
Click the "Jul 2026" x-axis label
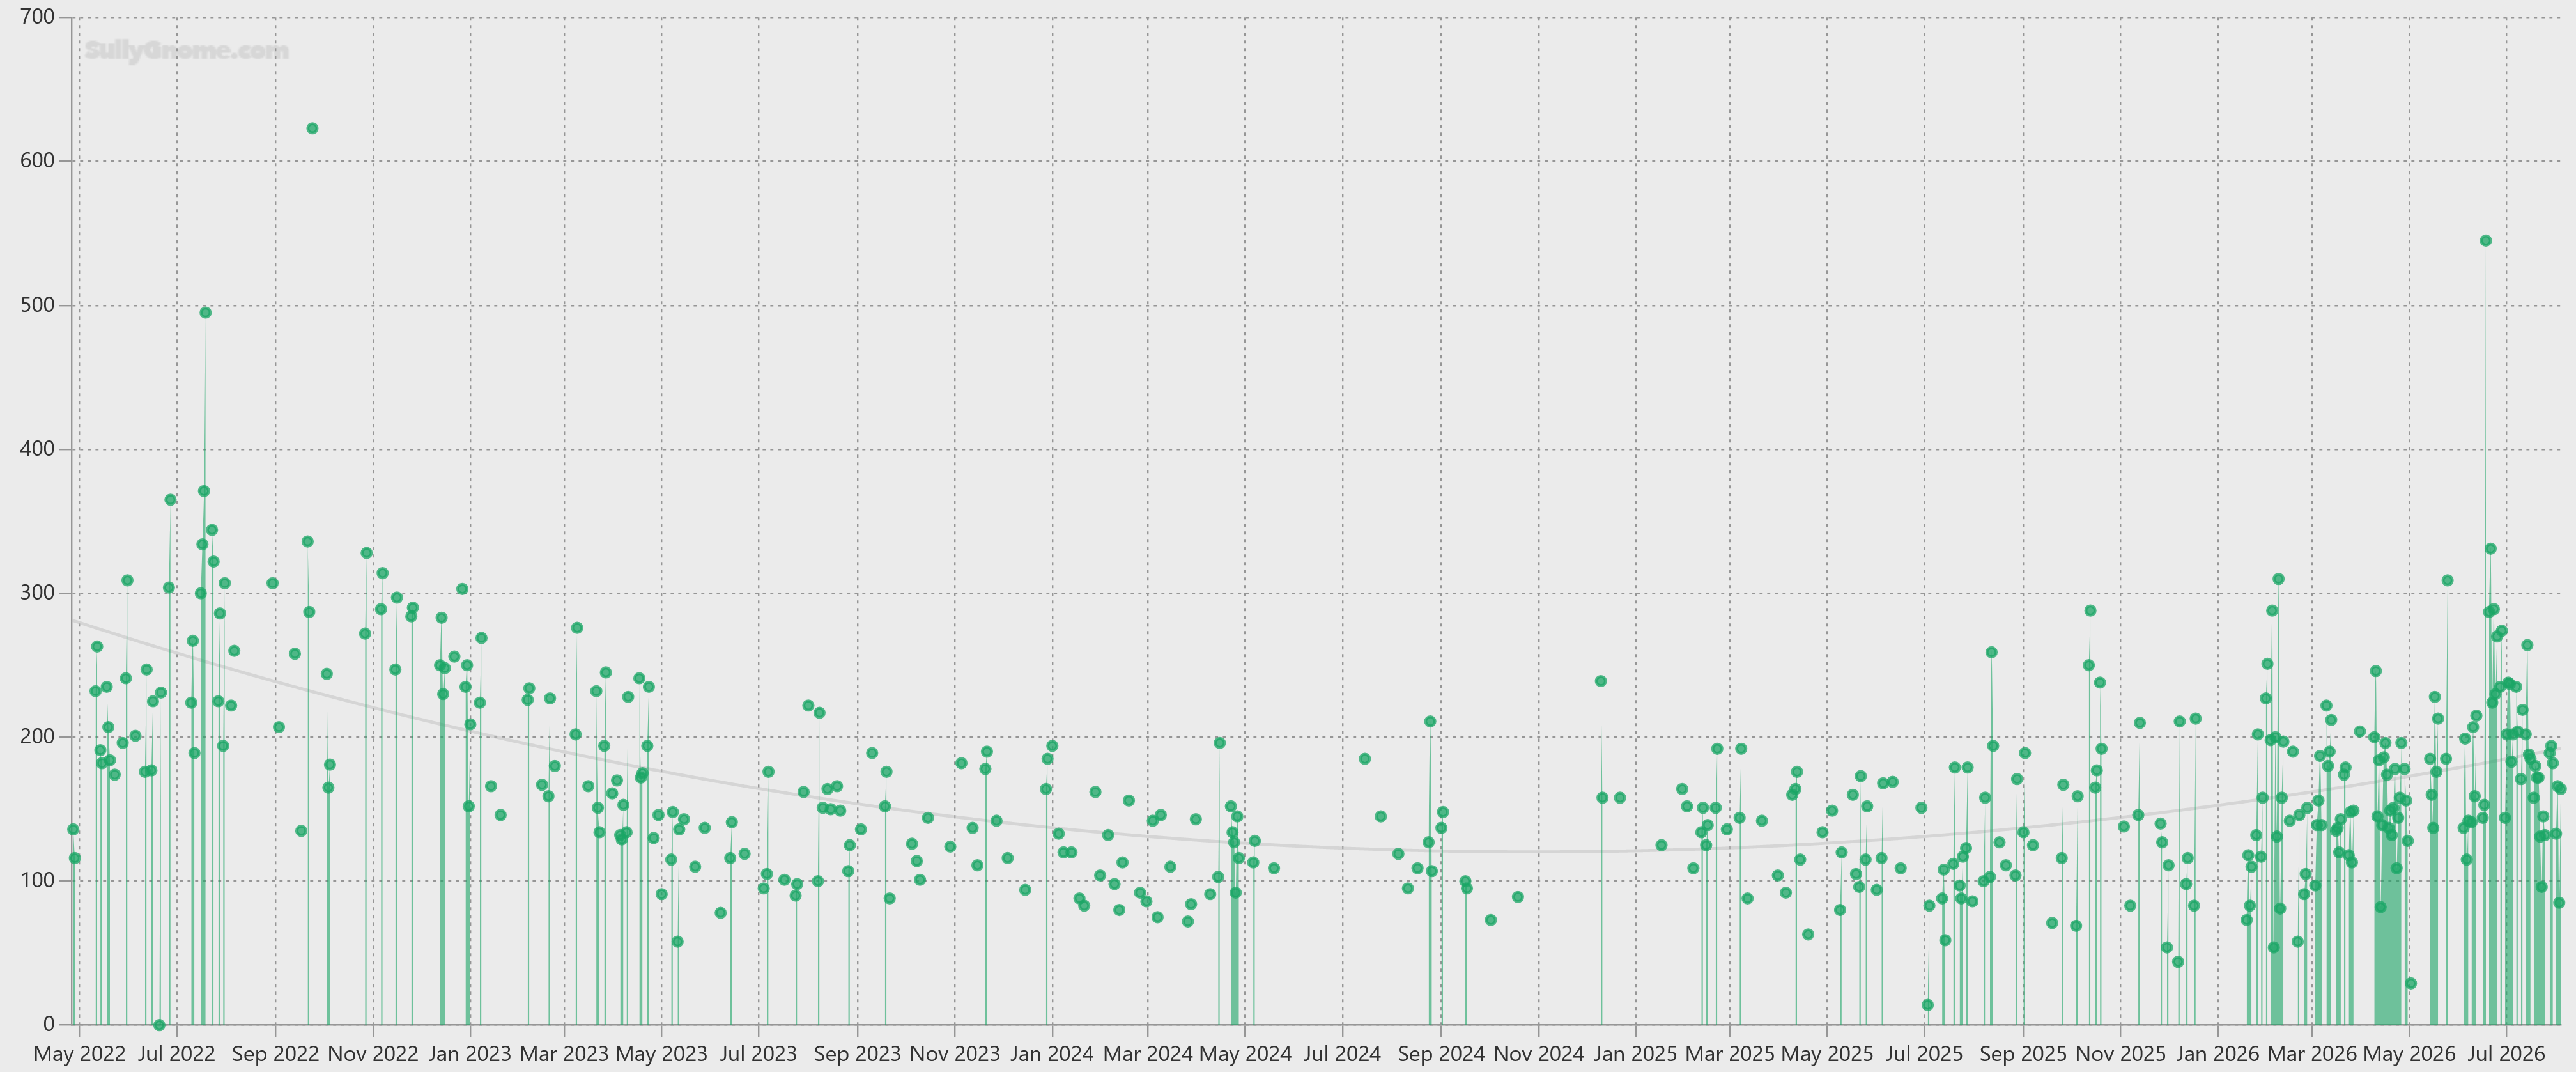click(x=2506, y=1054)
